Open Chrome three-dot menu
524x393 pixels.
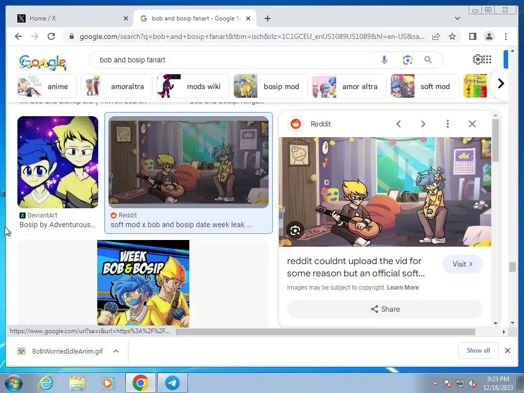(x=506, y=36)
